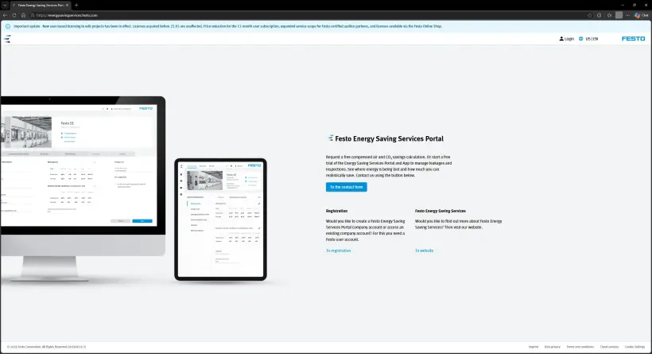This screenshot has height=354, width=652.
Task: Add page to favorites star icon
Action: coord(590,15)
